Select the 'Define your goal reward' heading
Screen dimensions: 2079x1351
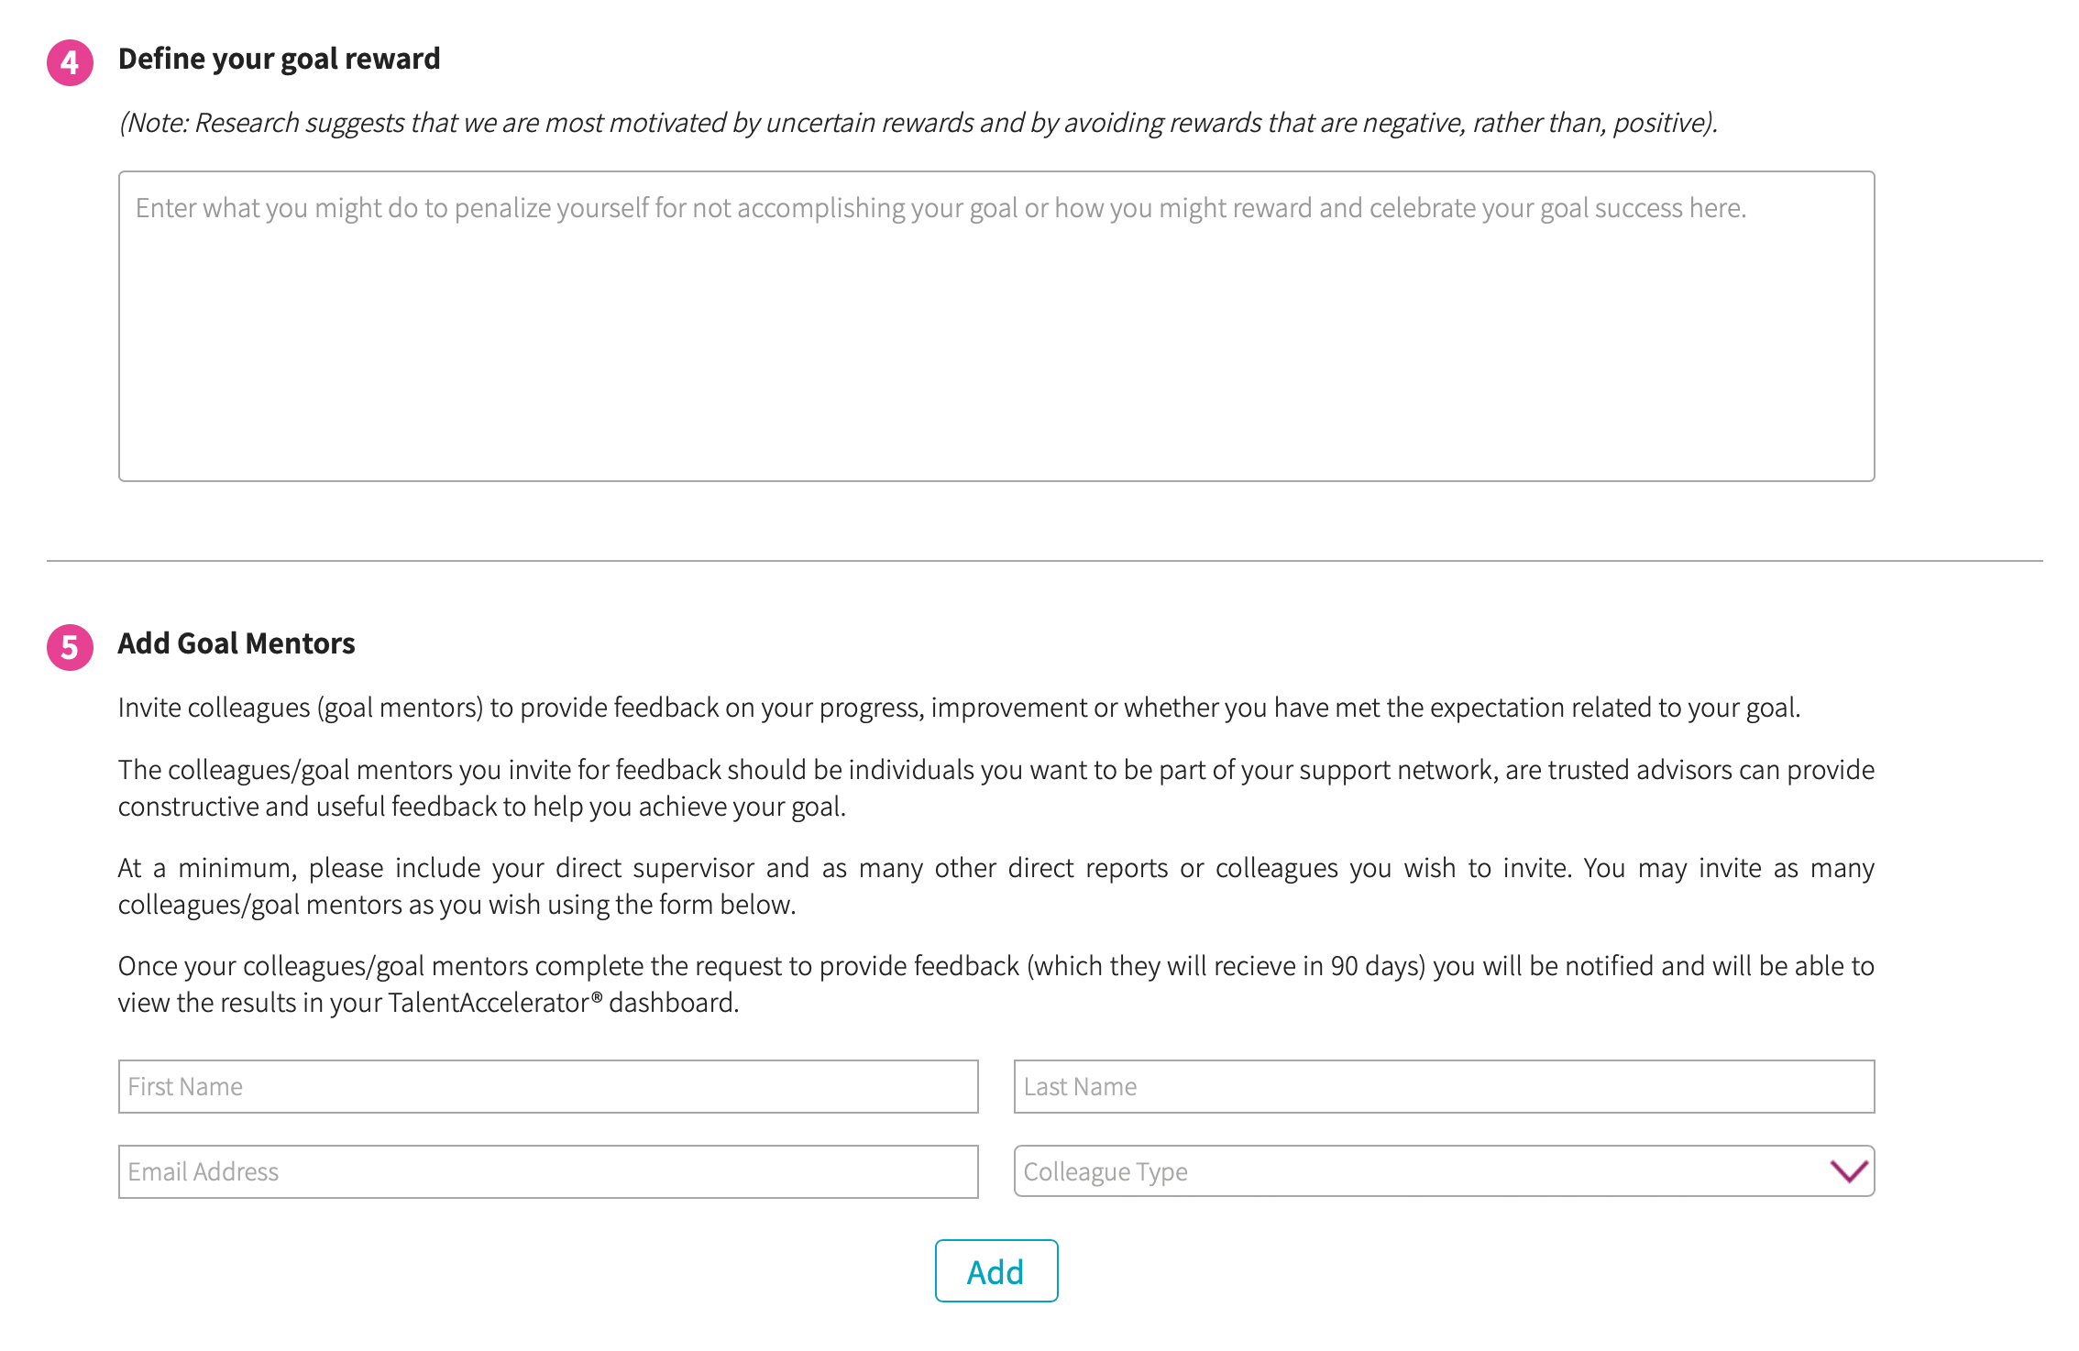[x=279, y=58]
